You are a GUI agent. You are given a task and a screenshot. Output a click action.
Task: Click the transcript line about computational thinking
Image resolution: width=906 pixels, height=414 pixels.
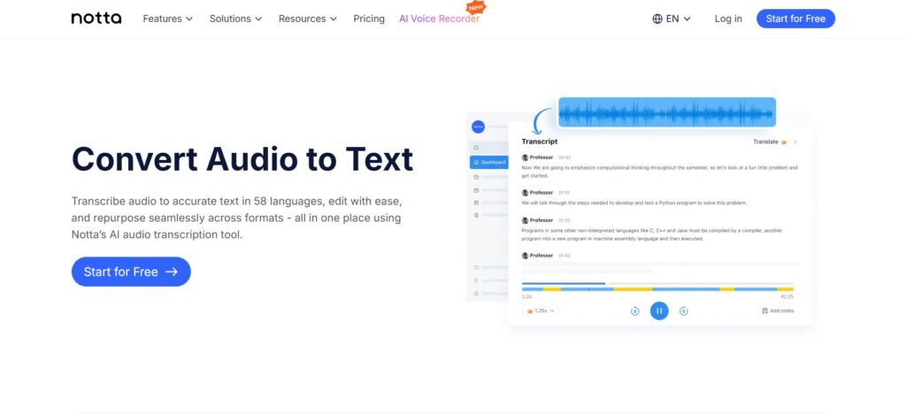[x=659, y=172]
